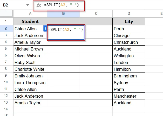Click the Student header cell
The image size is (163, 116).
pyautogui.click(x=30, y=21)
